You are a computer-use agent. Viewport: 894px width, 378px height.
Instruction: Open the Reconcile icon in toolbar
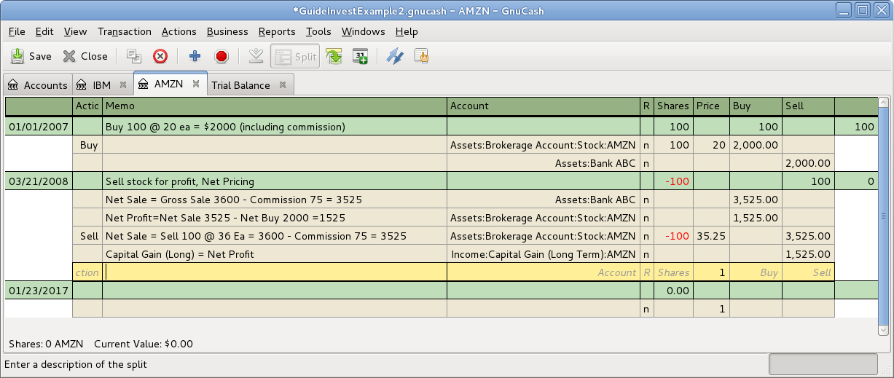point(421,56)
